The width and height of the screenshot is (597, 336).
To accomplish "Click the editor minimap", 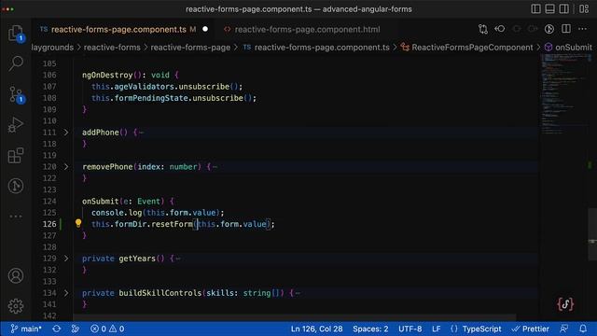I will point(565,95).
